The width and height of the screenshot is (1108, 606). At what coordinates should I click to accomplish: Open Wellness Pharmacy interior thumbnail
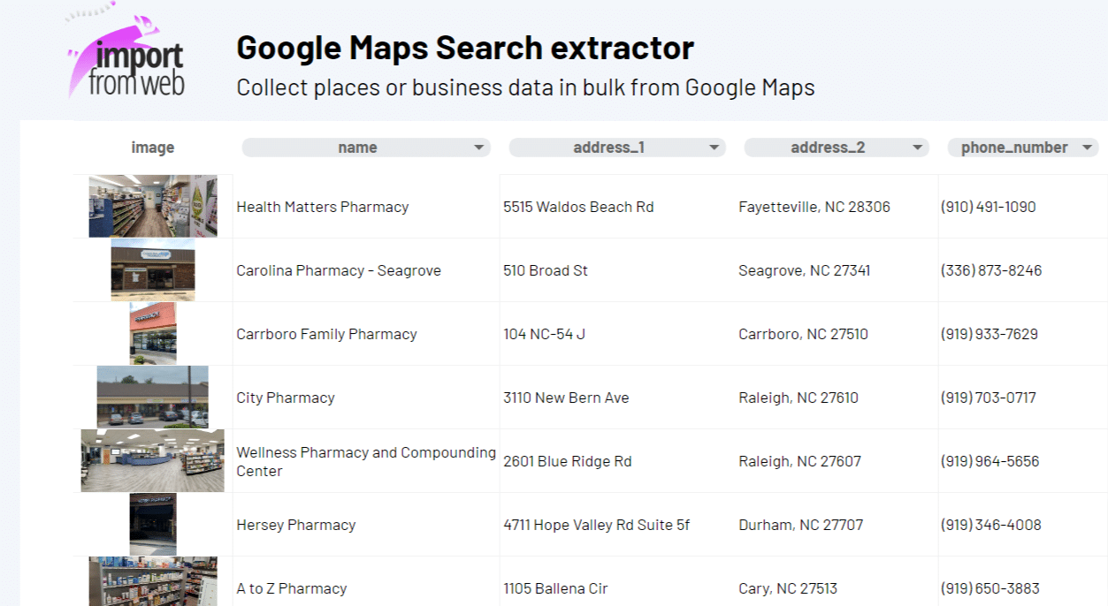pyautogui.click(x=152, y=461)
